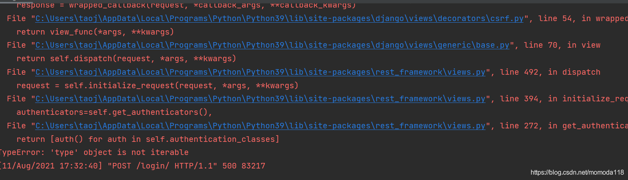
Task: Open the csrf.py file path link
Action: point(279,19)
